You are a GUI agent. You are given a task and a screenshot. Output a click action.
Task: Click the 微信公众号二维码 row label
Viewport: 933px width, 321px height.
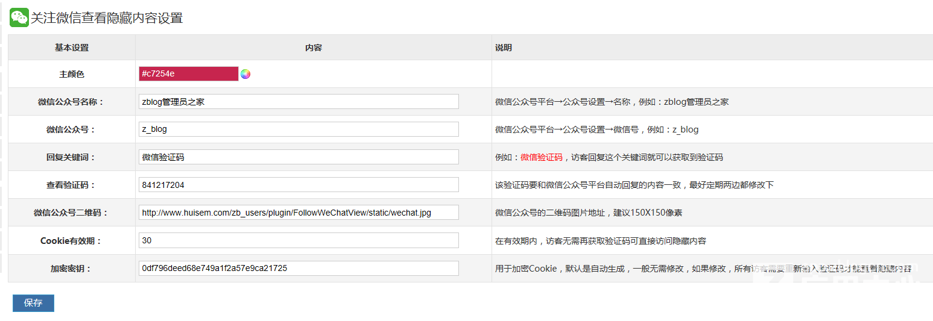[x=71, y=213]
